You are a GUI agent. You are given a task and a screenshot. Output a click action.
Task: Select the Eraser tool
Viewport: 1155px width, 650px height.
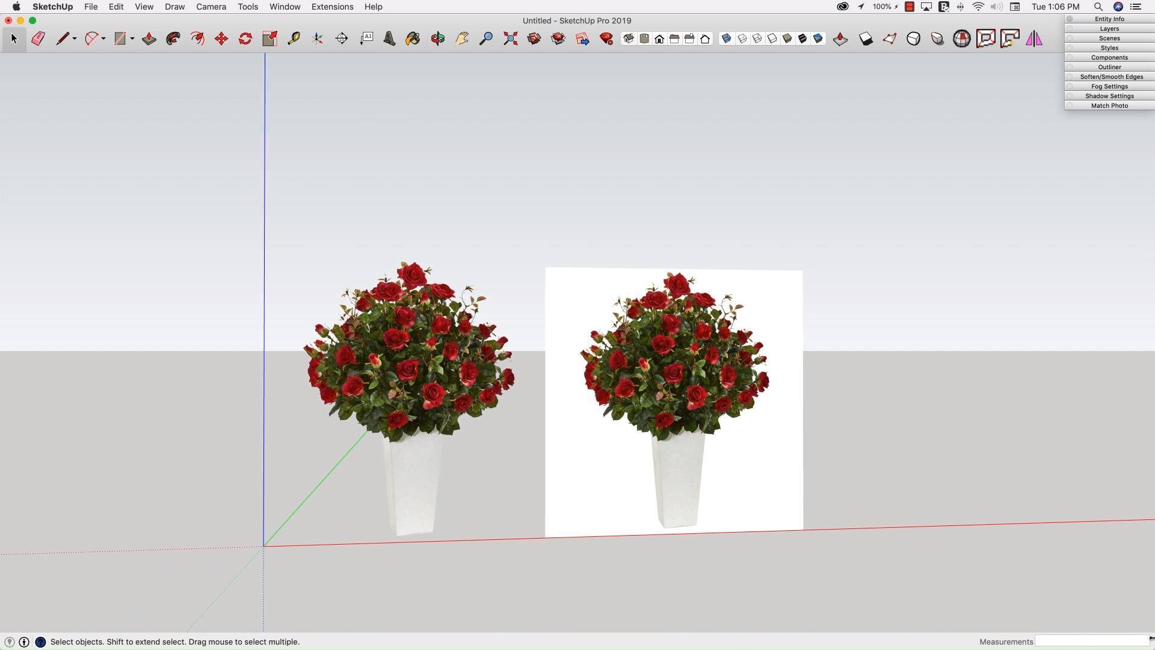pos(38,39)
